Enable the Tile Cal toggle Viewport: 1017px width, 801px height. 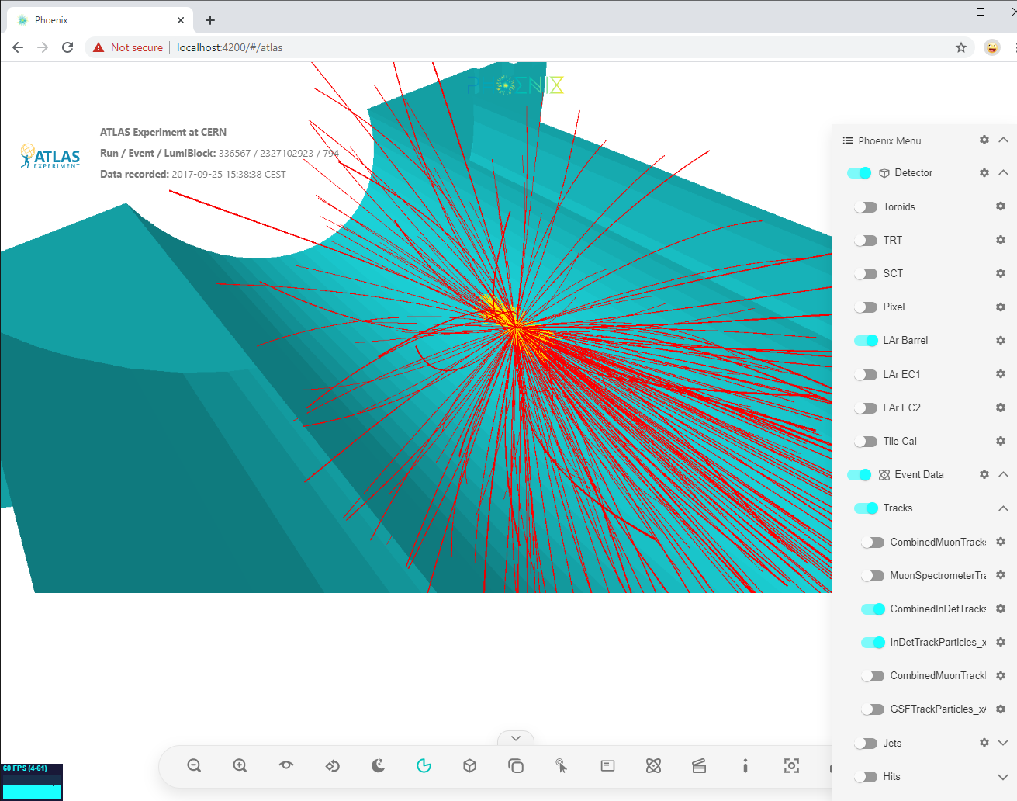point(866,441)
